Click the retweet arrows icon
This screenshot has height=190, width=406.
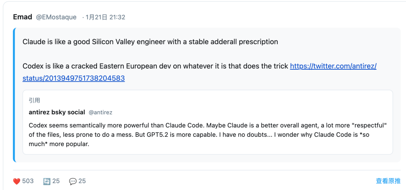[x=47, y=181]
